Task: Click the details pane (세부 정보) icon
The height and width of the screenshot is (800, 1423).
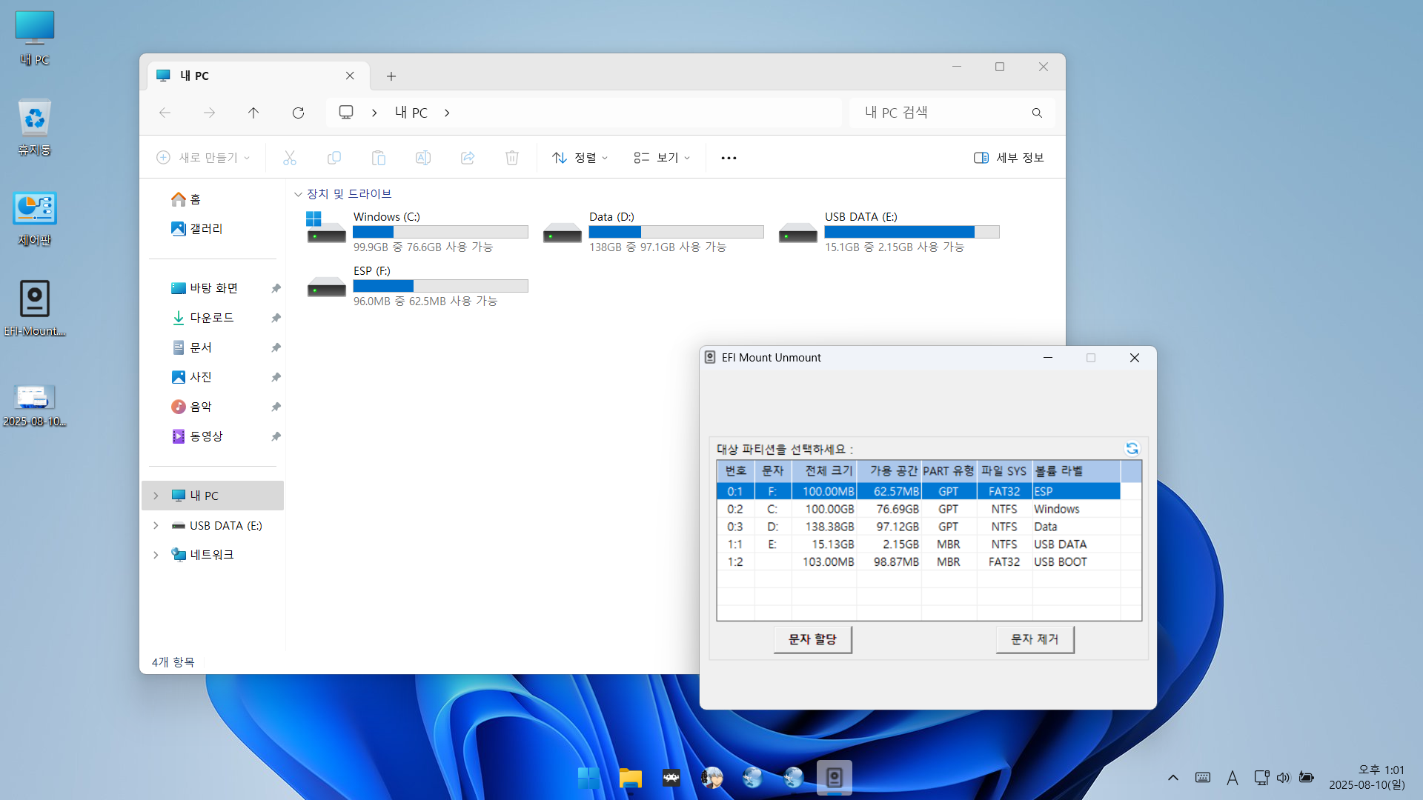Action: point(981,158)
